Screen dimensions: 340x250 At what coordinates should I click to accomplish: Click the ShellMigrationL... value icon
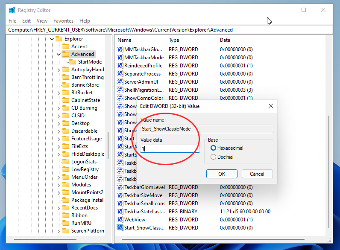(x=120, y=90)
